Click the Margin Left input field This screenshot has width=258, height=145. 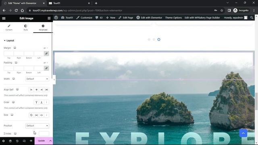pyautogui.click(x=39, y=54)
